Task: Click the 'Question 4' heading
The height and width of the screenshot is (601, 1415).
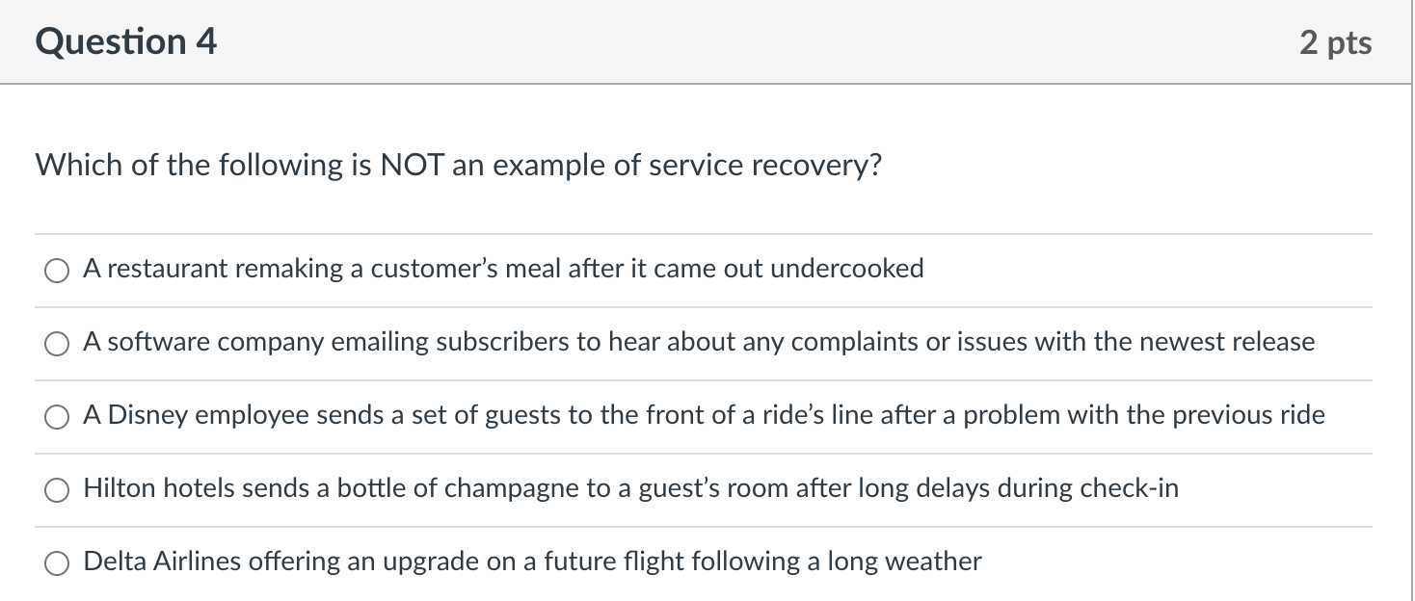Action: [x=126, y=41]
